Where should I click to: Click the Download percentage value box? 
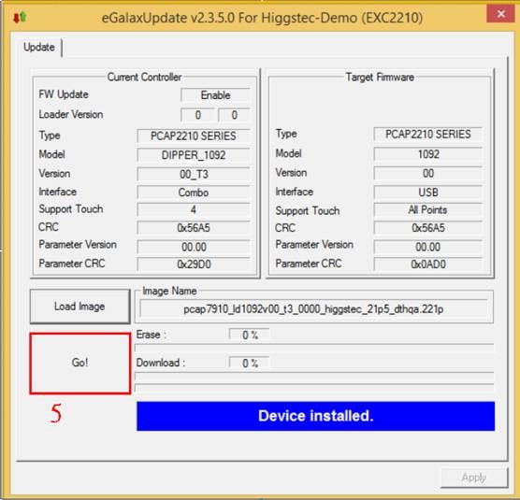pyautogui.click(x=250, y=364)
